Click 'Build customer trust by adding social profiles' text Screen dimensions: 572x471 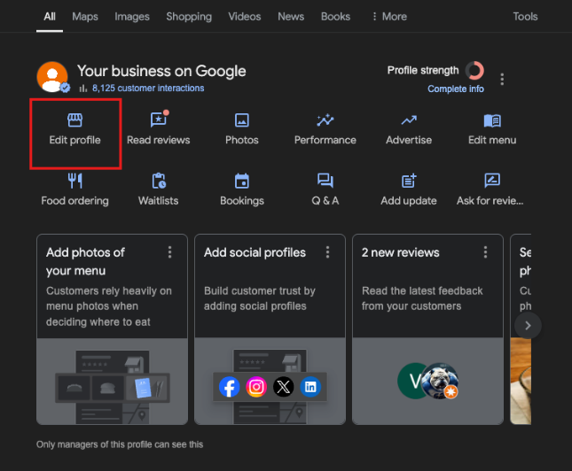(259, 298)
